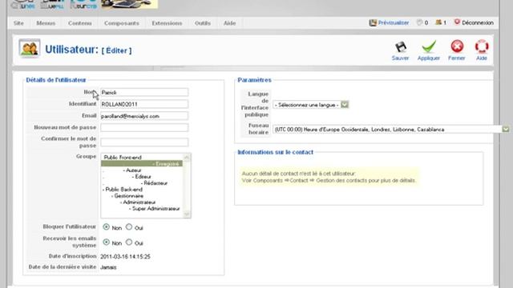Open the Contenu menu
Screen dimensions: 513x288
(80, 23)
